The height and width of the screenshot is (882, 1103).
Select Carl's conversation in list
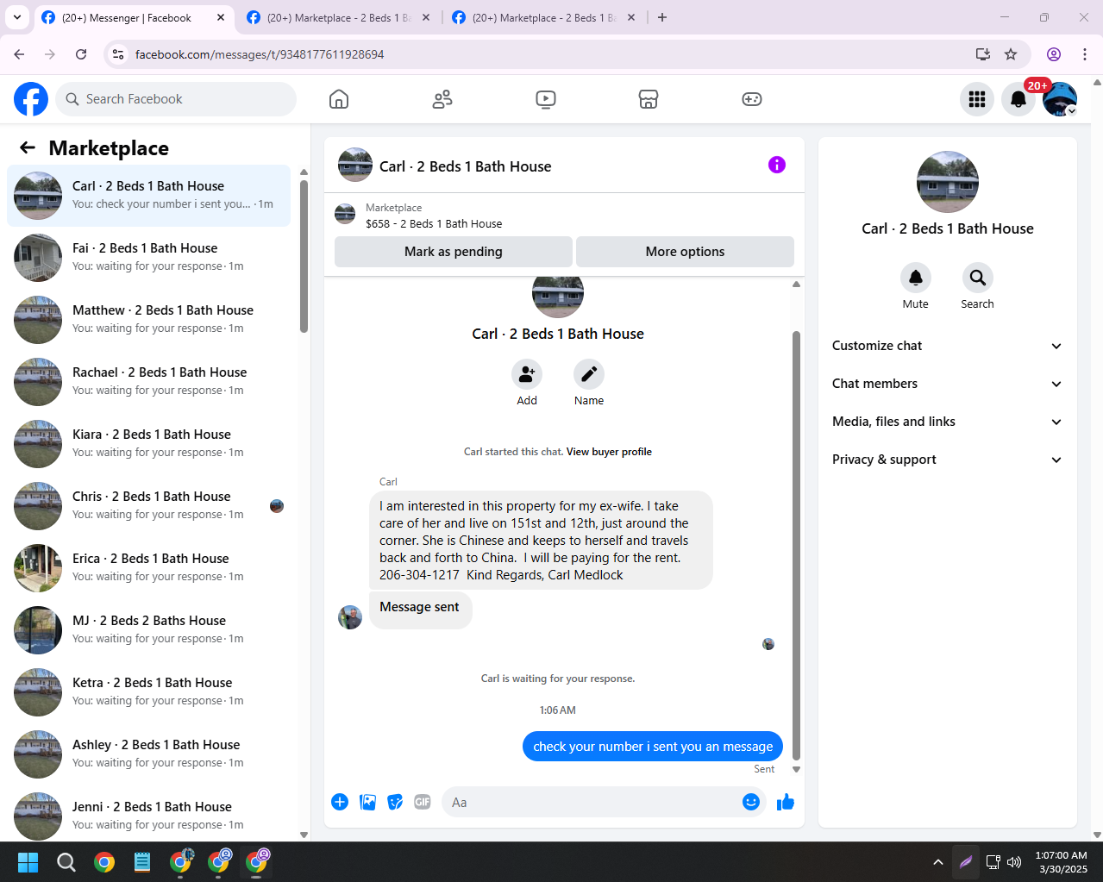tap(148, 196)
